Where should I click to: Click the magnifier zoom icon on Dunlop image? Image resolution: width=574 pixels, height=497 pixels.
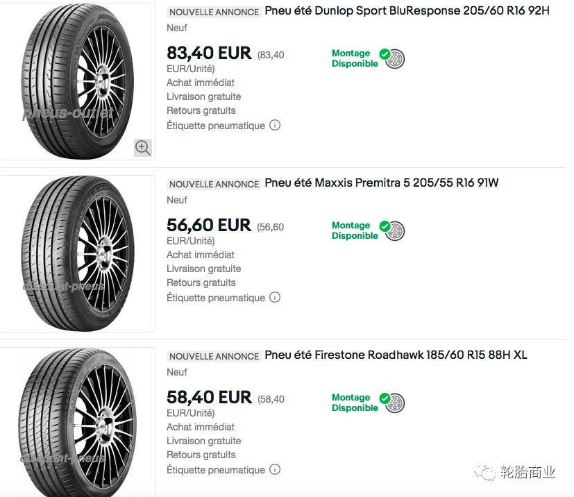click(143, 147)
